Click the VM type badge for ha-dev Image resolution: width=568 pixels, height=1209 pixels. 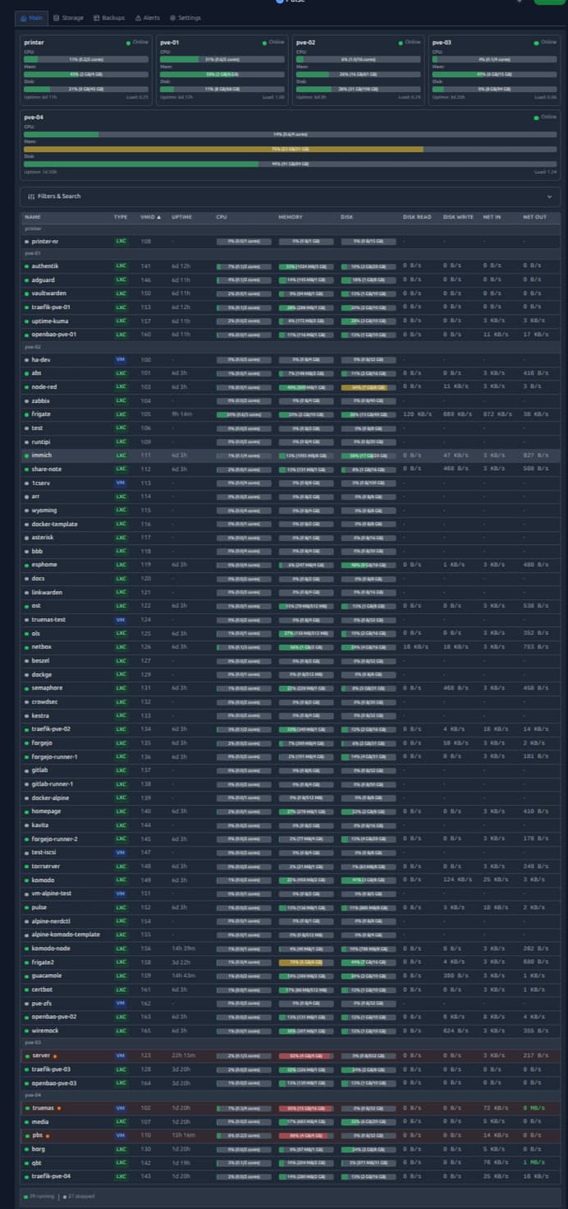(x=121, y=360)
